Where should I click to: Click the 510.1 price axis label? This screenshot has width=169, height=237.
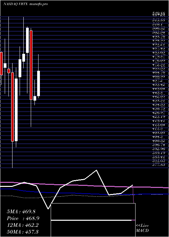157,24
